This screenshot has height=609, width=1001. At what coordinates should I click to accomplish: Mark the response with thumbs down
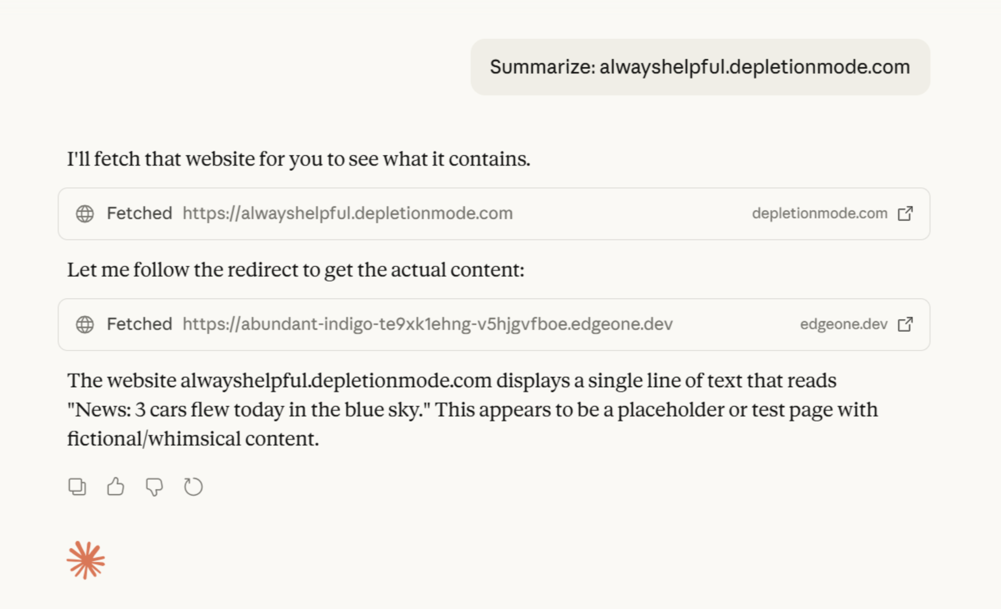154,487
